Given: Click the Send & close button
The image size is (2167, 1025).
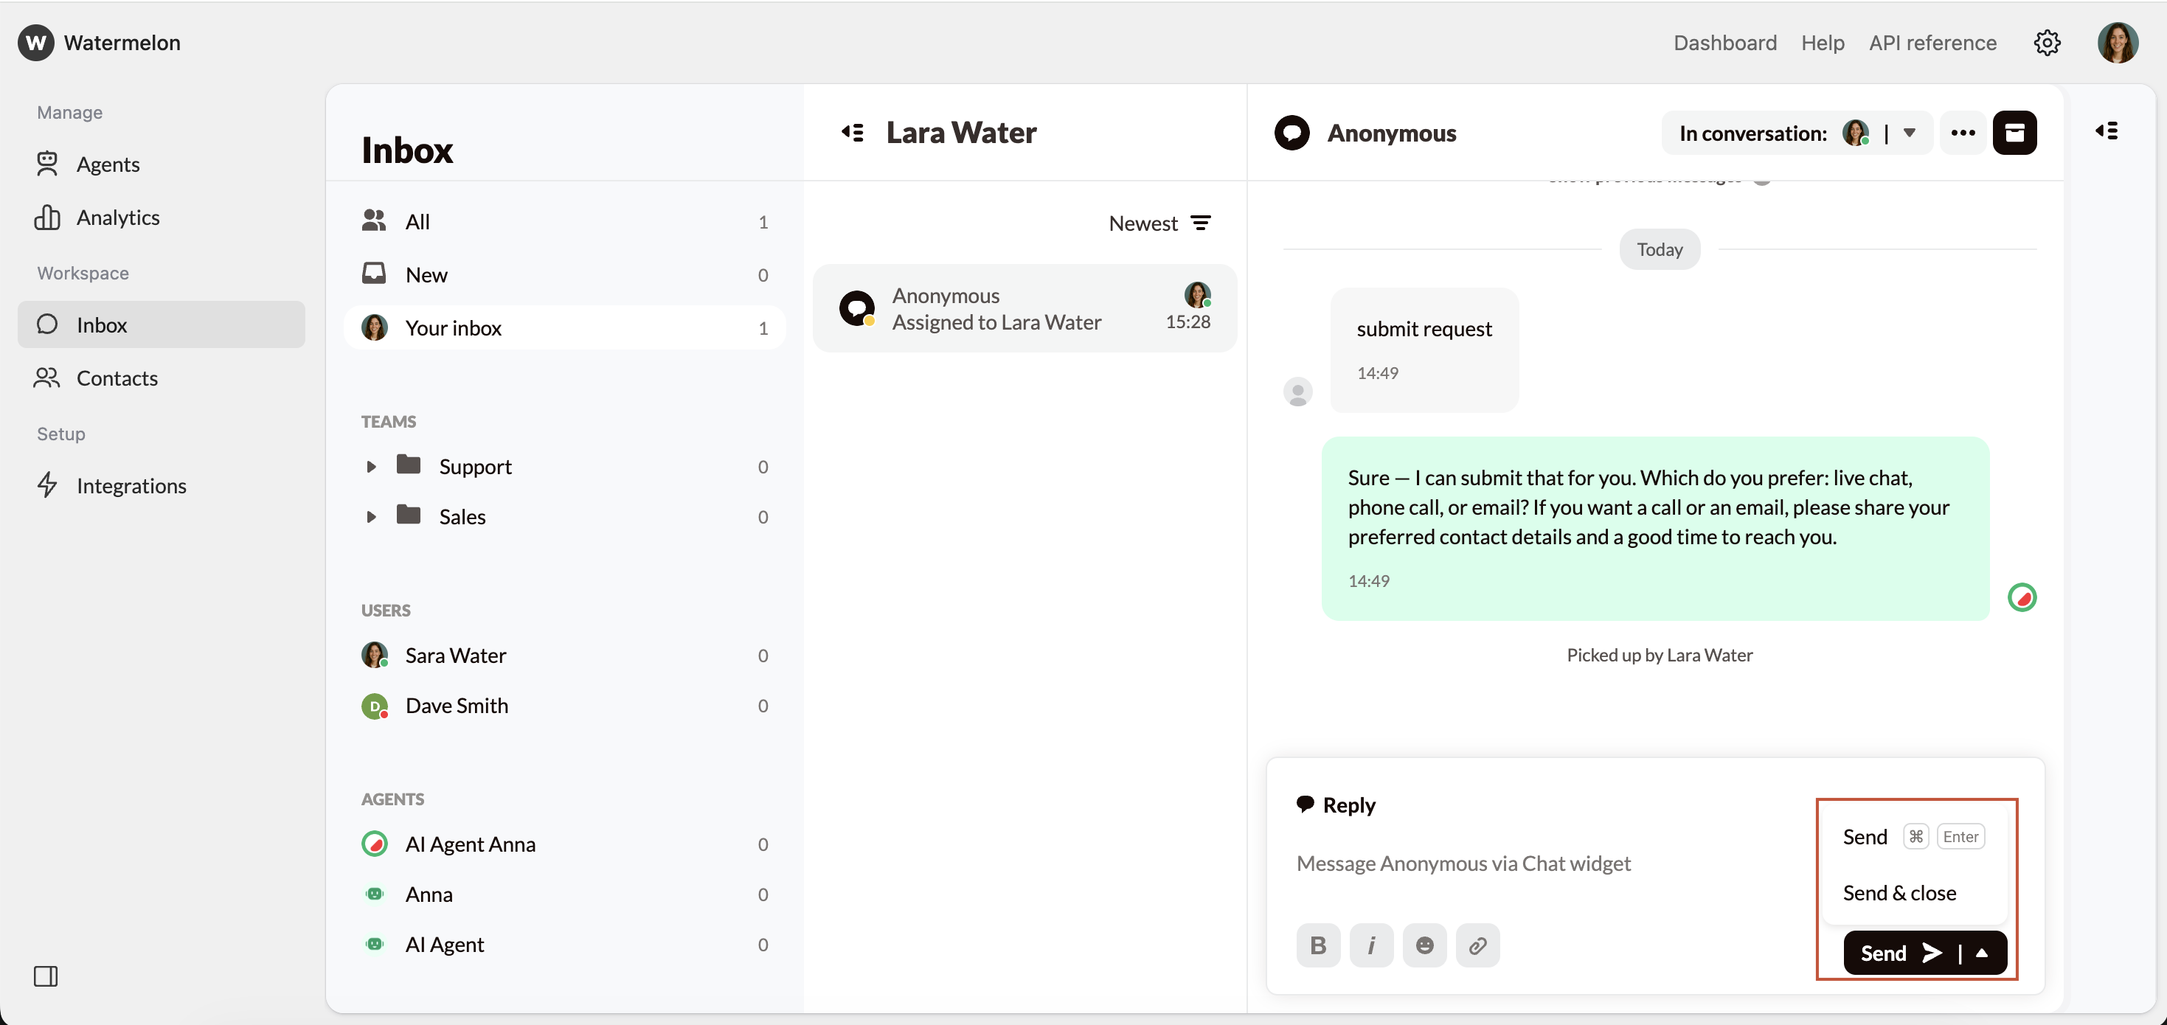Looking at the screenshot, I should pos(1899,893).
